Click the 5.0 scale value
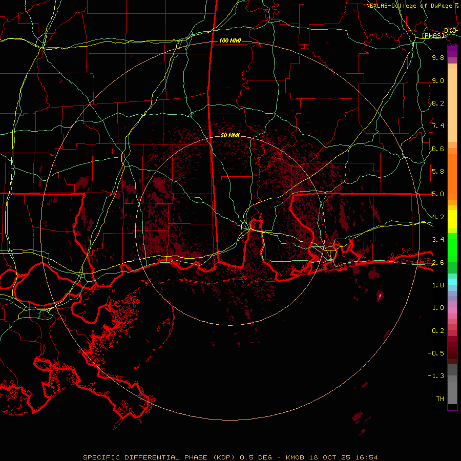Viewport: 461px width, 461px height. pyautogui.click(x=438, y=194)
